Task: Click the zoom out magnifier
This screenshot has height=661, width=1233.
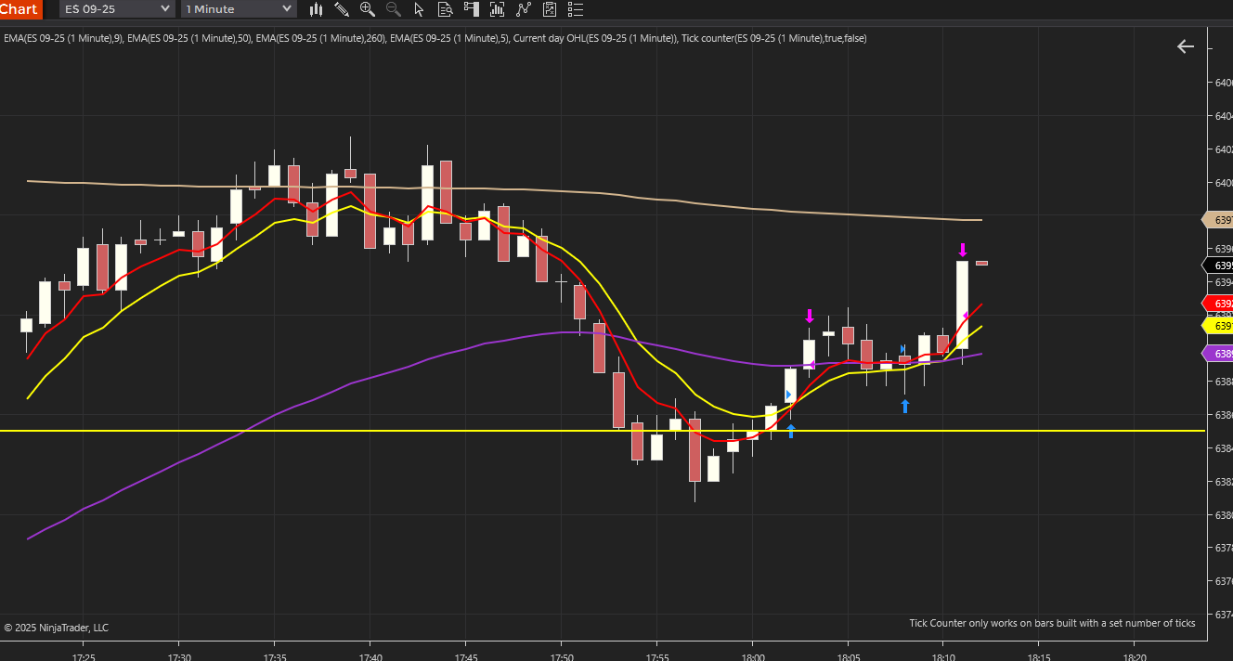Action: point(393,9)
